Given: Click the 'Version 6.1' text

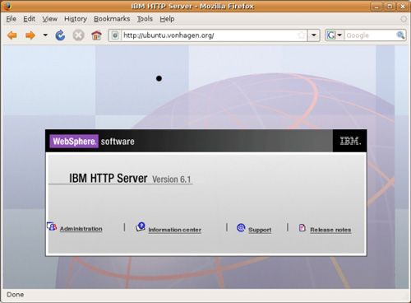Looking at the screenshot, I should pyautogui.click(x=172, y=179).
